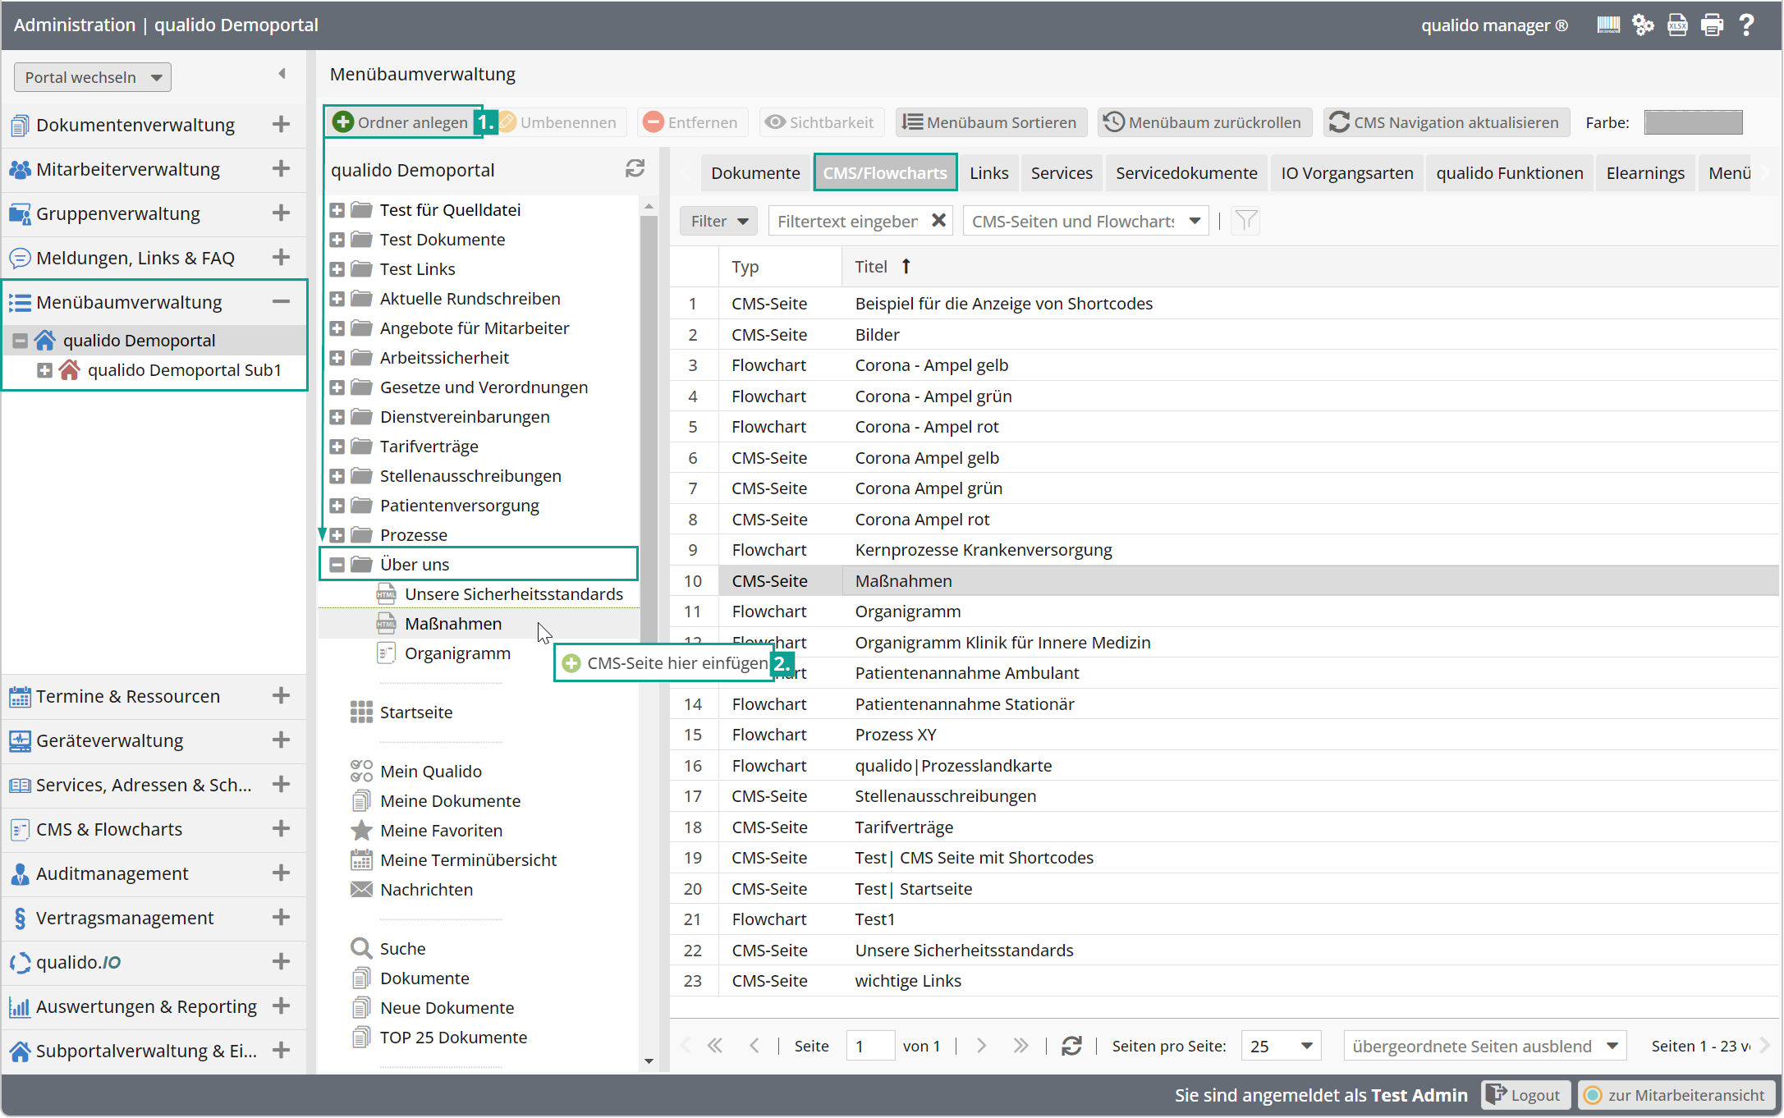Clear the filter text with X icon

[938, 220]
